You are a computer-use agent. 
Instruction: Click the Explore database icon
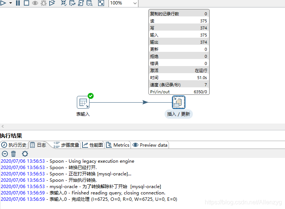[x=90, y=3]
